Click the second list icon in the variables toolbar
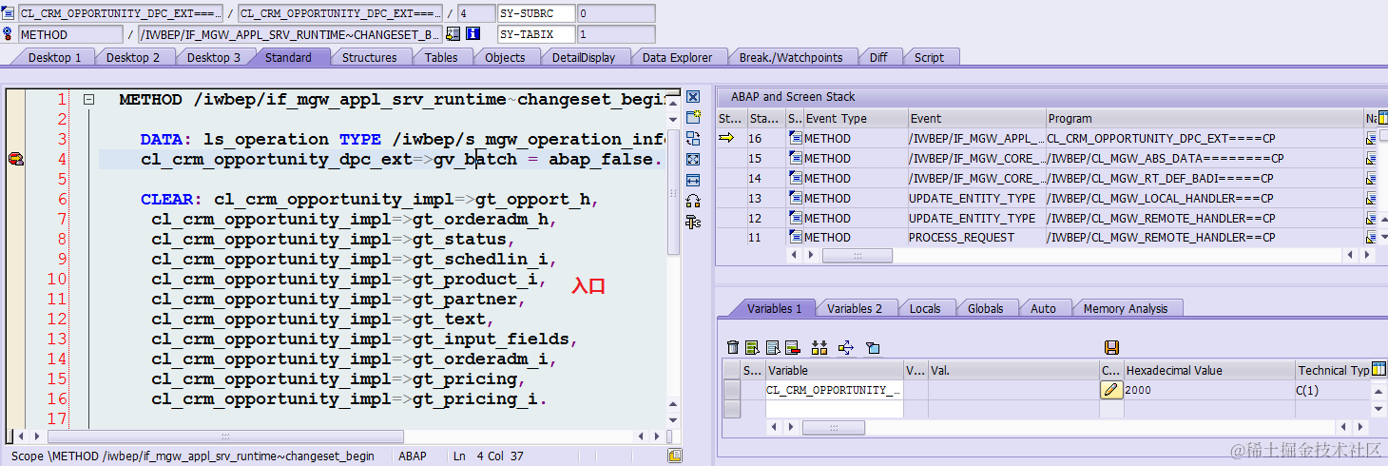1388x466 pixels. [x=773, y=348]
